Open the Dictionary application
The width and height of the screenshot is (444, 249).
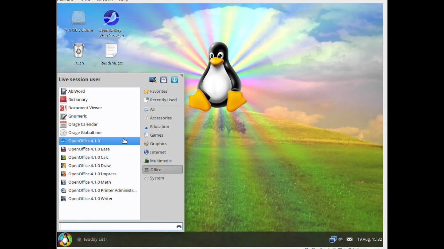tap(99, 100)
